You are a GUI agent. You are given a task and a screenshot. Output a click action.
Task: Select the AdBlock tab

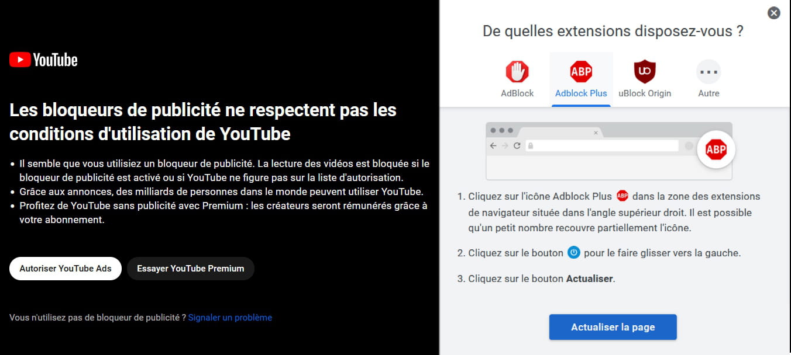pyautogui.click(x=517, y=79)
